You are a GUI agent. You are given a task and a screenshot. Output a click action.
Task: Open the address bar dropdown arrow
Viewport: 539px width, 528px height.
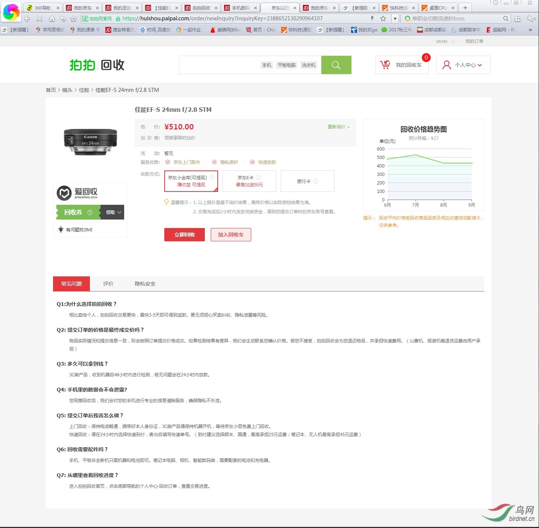[395, 18]
